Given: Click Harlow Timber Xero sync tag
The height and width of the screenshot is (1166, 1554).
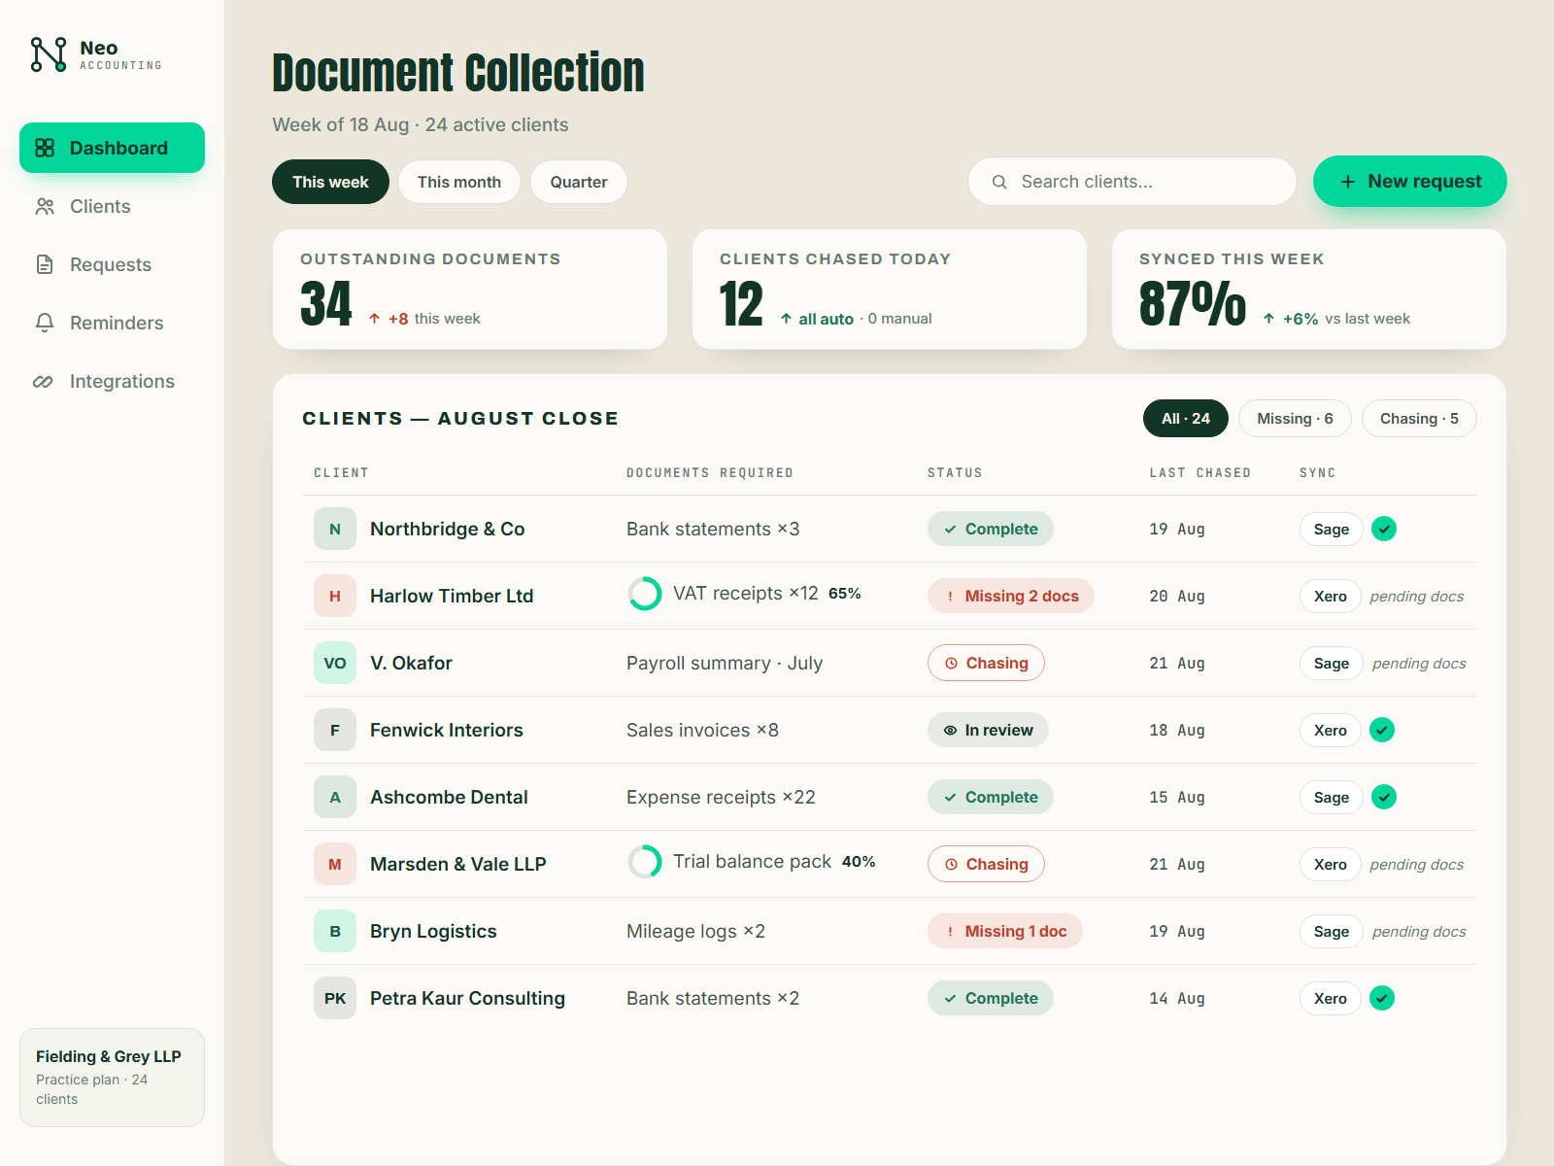Looking at the screenshot, I should [1331, 596].
